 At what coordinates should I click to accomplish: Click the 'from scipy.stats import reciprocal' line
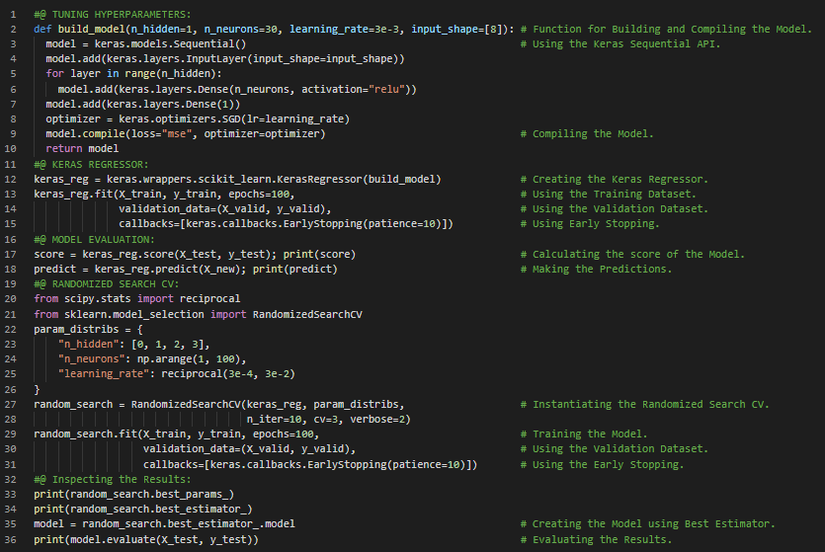point(136,298)
